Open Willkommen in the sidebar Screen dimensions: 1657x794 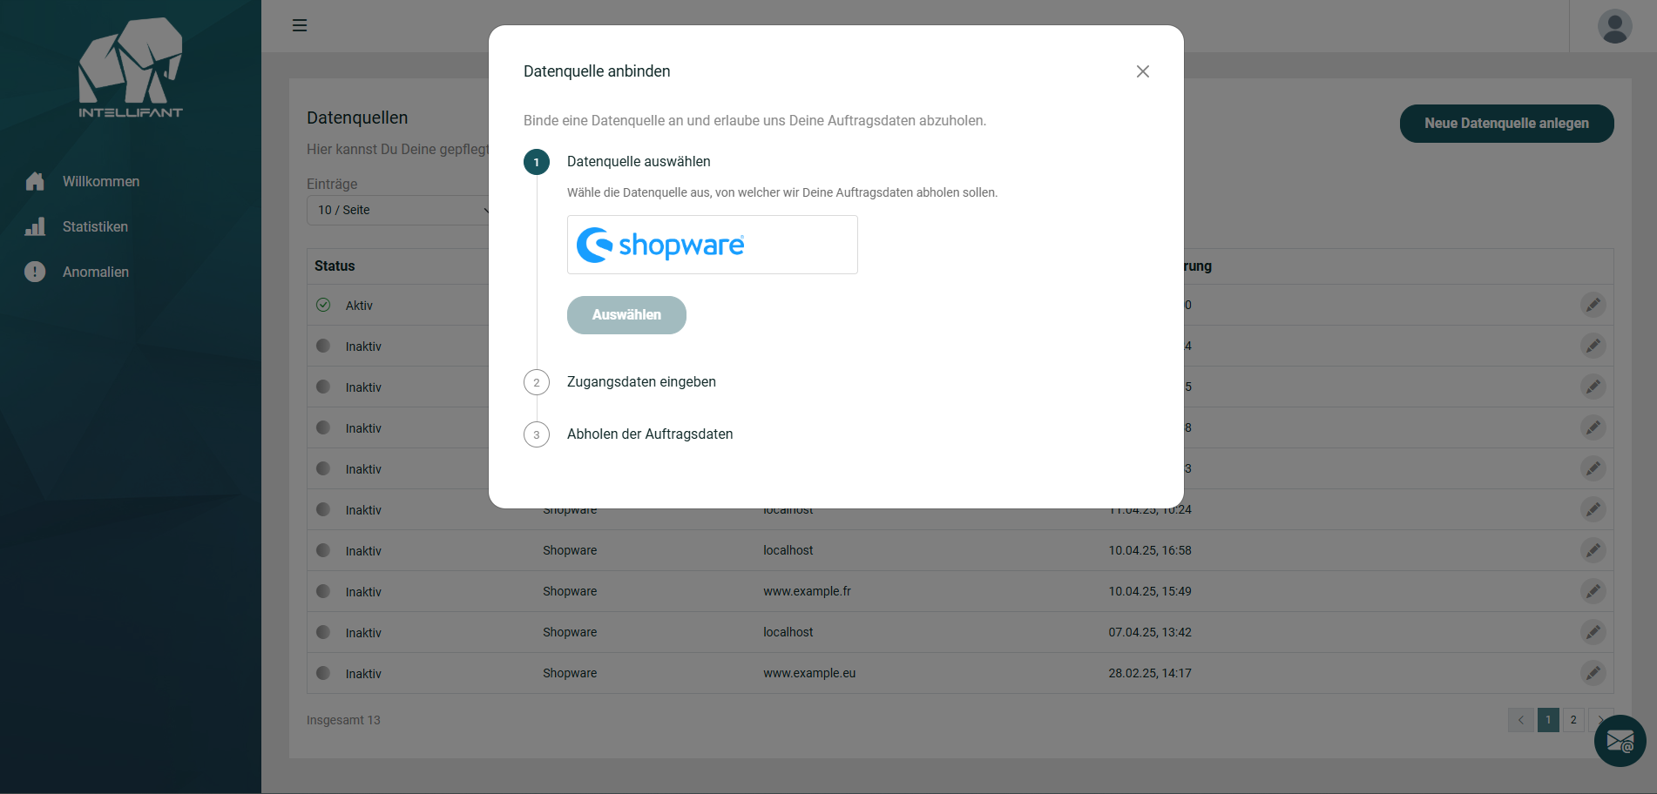tap(101, 181)
